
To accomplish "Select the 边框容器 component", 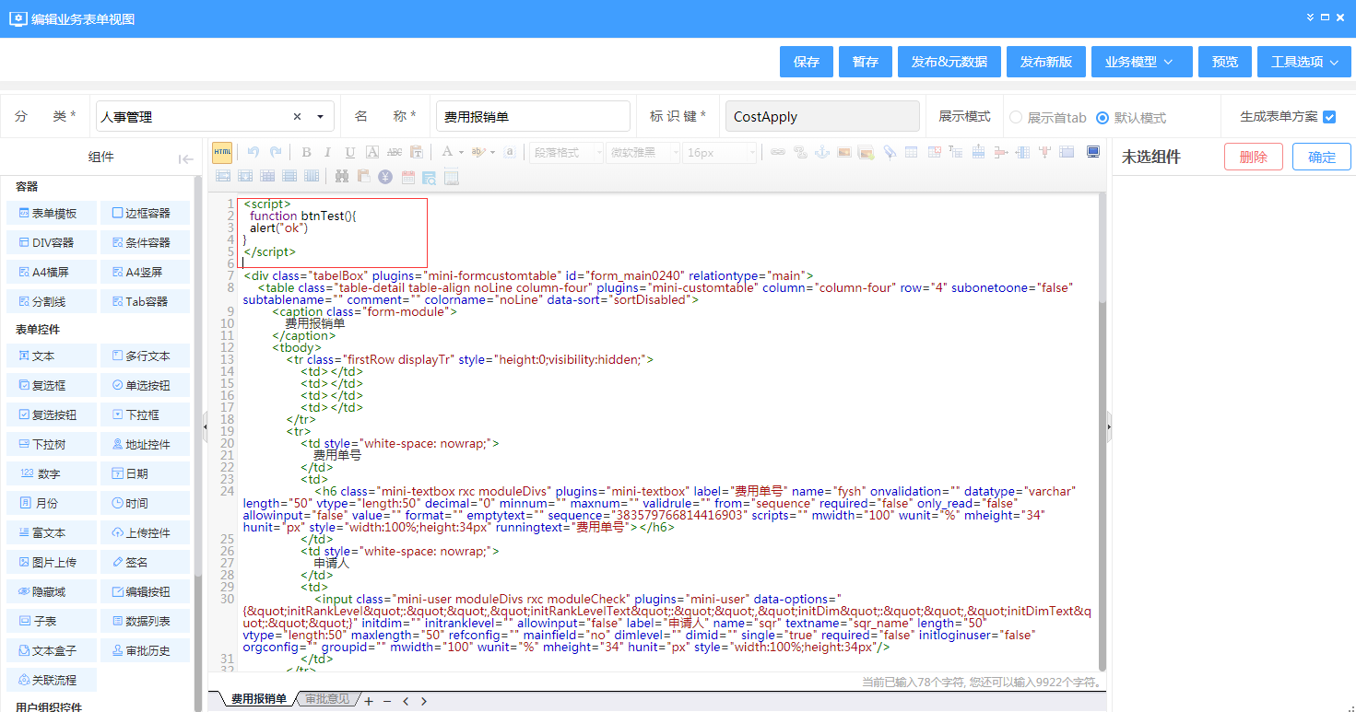I will point(146,213).
